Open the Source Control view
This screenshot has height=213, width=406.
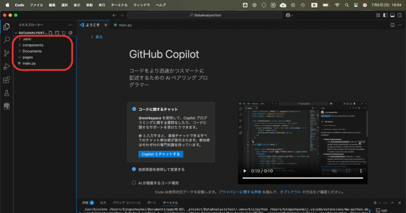(6, 53)
